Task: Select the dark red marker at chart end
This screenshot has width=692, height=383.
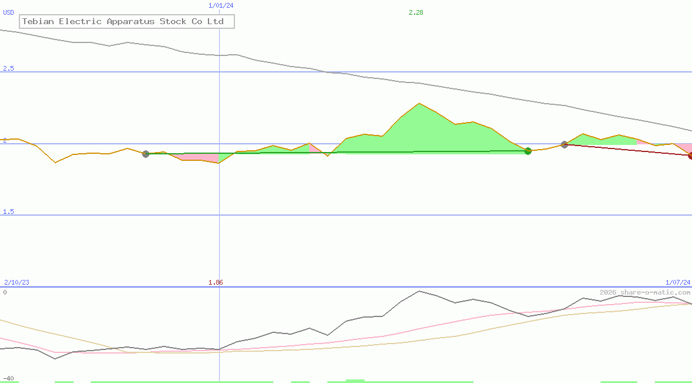Action: (x=690, y=156)
